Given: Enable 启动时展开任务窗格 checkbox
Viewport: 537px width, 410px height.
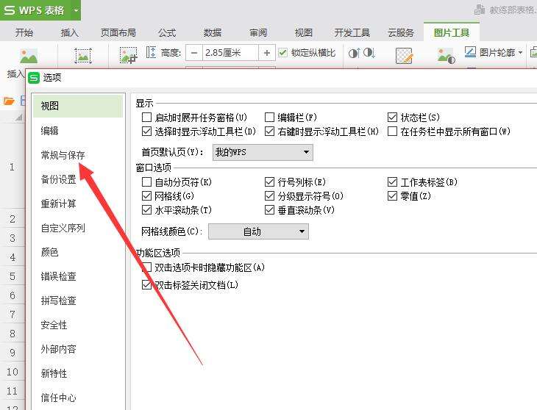Looking at the screenshot, I should (146, 118).
